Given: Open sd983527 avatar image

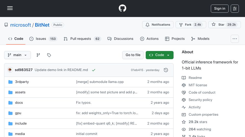Looking at the screenshot, I should (10, 70).
